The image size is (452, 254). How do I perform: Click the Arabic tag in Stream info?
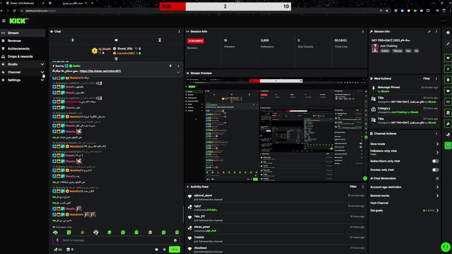pyautogui.click(x=385, y=51)
